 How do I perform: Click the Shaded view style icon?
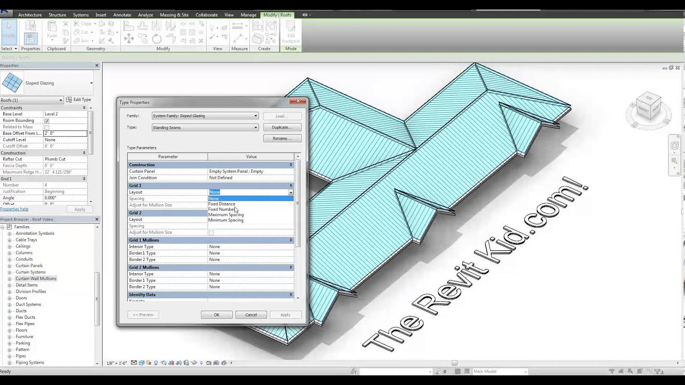pos(141,363)
